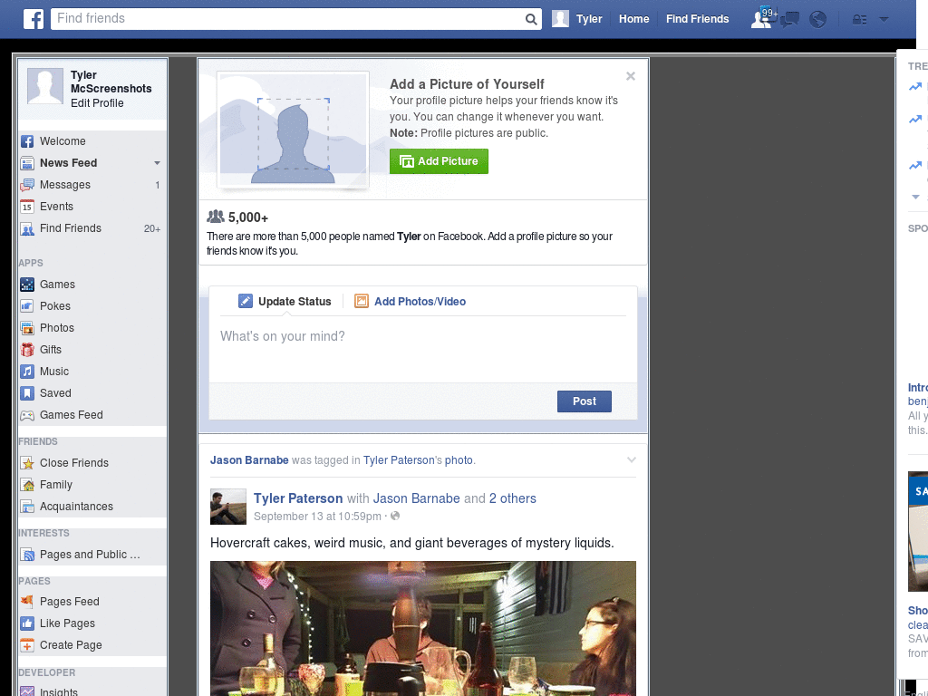The width and height of the screenshot is (928, 696).
Task: Click the Music note icon
Action: click(27, 372)
